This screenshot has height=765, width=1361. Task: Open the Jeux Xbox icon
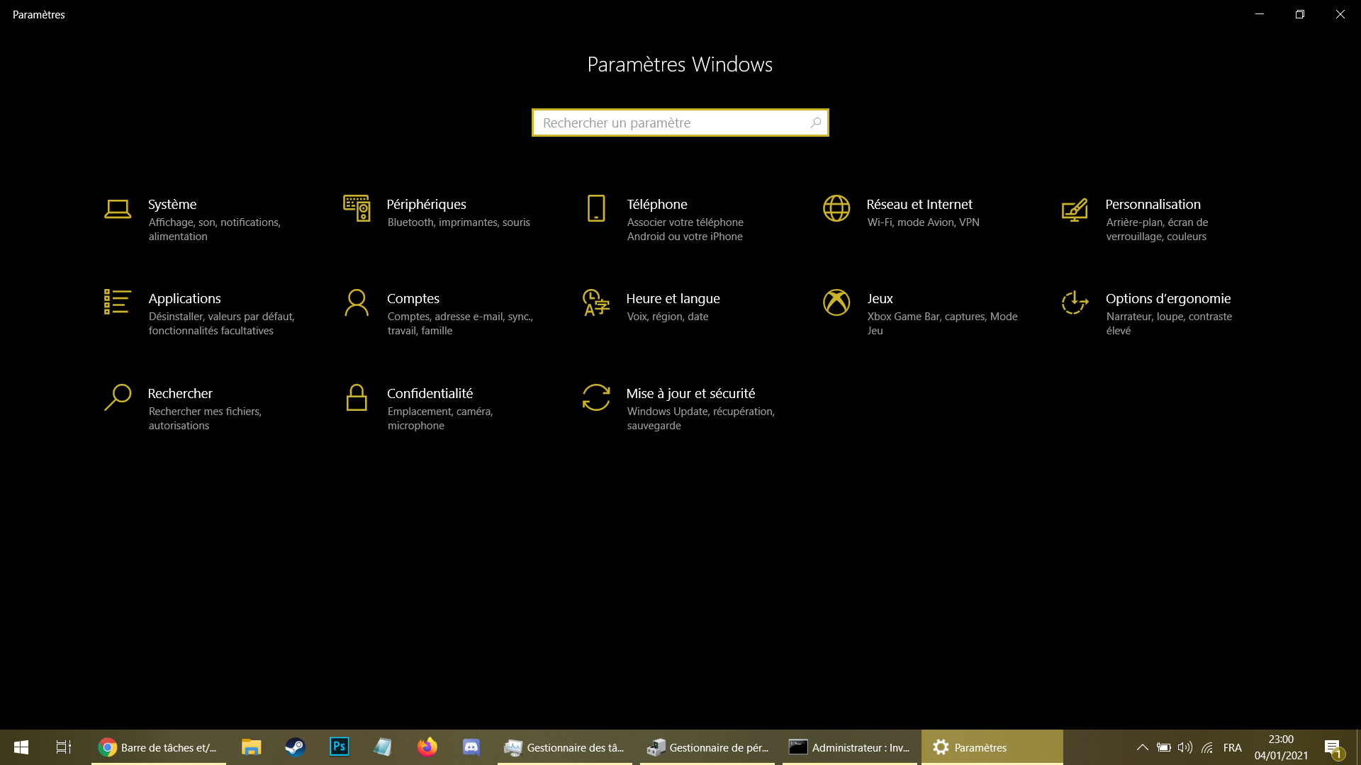click(x=836, y=302)
